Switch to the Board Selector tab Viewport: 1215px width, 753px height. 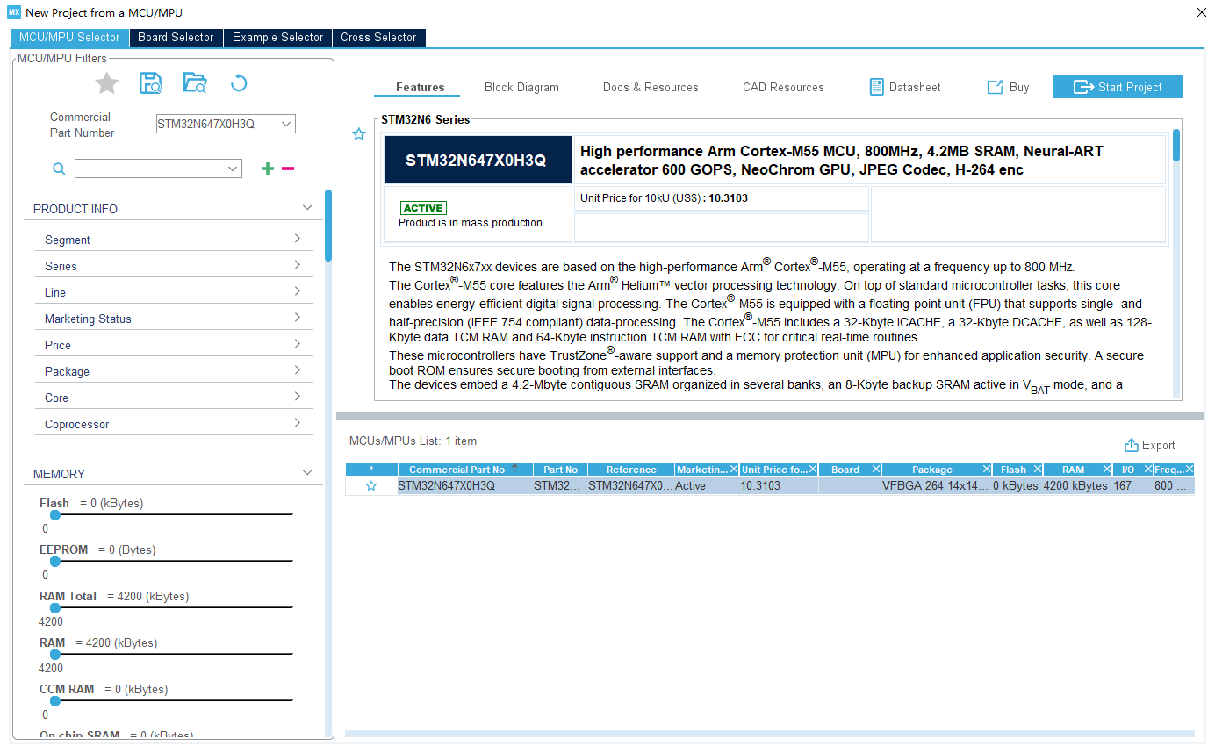(176, 38)
